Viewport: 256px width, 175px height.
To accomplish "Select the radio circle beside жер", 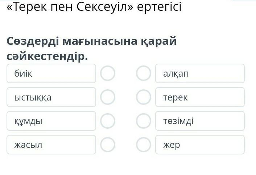I will click(x=144, y=145).
